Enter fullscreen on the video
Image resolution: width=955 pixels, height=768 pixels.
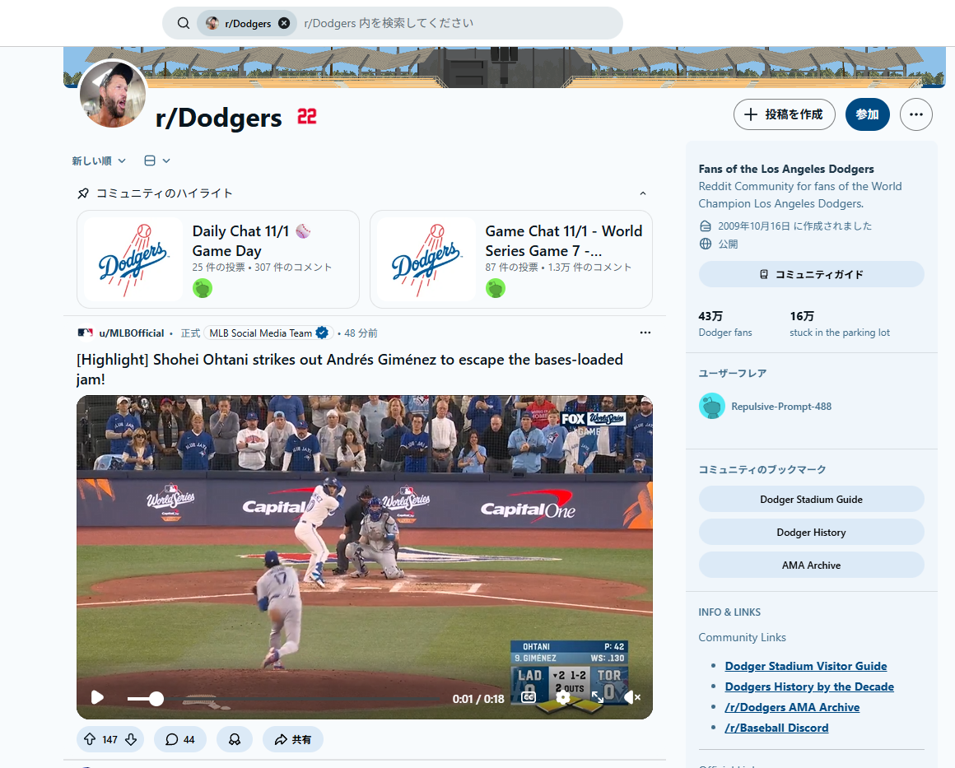(x=598, y=697)
